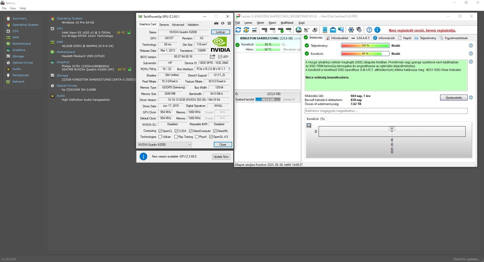Select Optical Drives in the Speccy sidebar
The width and height of the screenshot is (484, 262).
22,63
